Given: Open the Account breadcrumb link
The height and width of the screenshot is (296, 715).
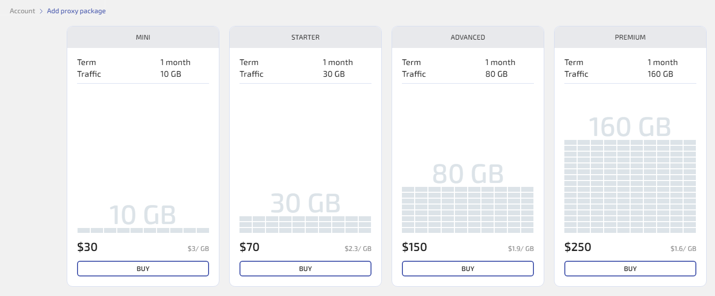Looking at the screenshot, I should (x=22, y=11).
